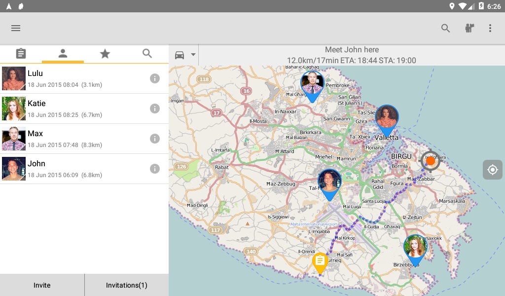Open the three-dot overflow menu
Viewport: 505px width, 296px height.
[490, 28]
